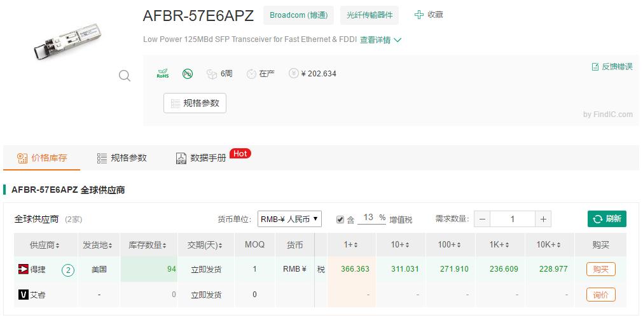This screenshot has height=320, width=643.
Task: Click 收藏 to favorite this part
Action: point(435,15)
